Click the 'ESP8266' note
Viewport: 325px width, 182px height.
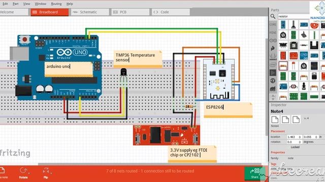pyautogui.click(x=228, y=110)
